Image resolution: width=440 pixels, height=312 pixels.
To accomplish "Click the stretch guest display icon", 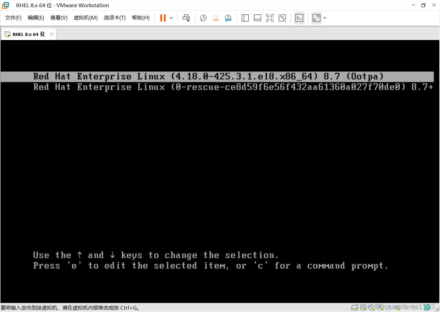I will click(x=316, y=18).
